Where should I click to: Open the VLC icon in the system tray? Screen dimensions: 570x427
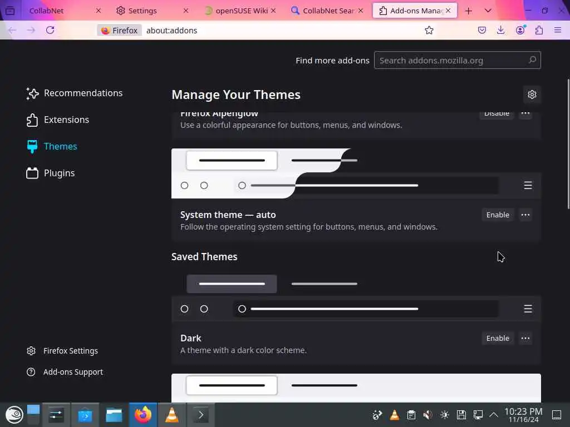coord(395,415)
